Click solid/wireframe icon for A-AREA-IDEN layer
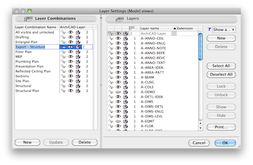Screen dimensions: 253x165 click(x=125, y=67)
